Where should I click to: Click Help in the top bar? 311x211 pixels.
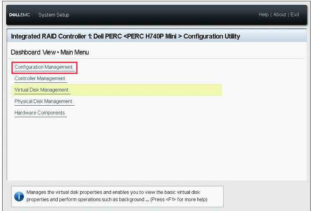pyautogui.click(x=263, y=15)
